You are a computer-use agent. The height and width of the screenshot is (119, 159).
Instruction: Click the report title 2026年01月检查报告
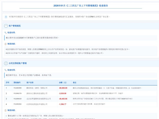coord(81,6)
